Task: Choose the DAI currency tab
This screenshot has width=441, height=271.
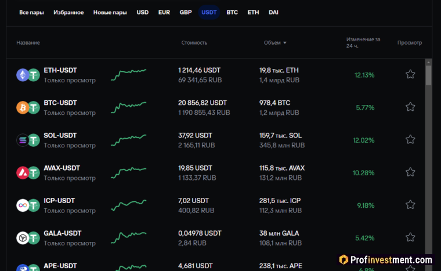Action: tap(273, 12)
